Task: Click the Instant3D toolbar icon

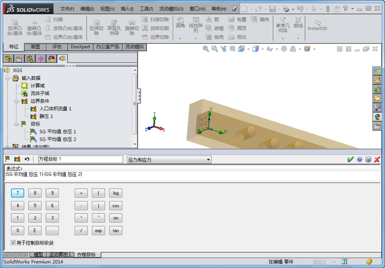Action: pos(317,25)
